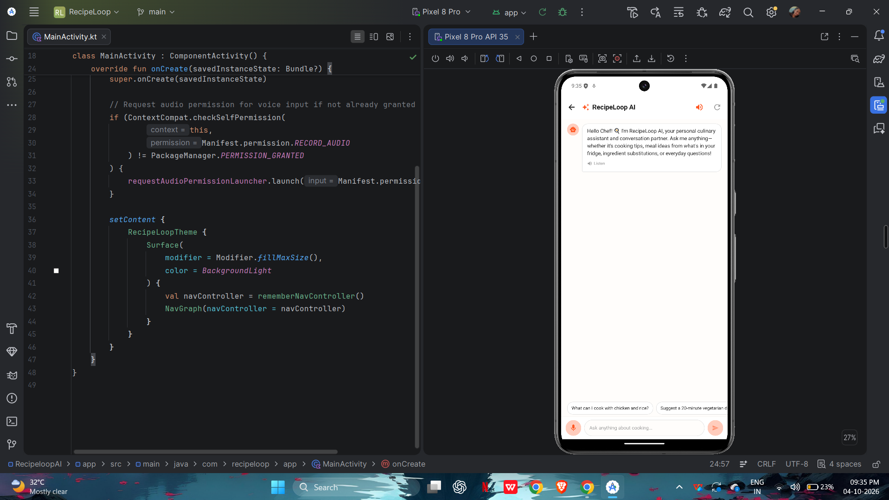Tap the Listen link under the greeting
Image resolution: width=889 pixels, height=500 pixels.
coord(596,163)
